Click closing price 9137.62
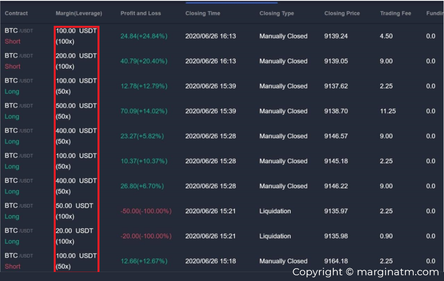Screen dimensions: 444x281 click(x=336, y=86)
